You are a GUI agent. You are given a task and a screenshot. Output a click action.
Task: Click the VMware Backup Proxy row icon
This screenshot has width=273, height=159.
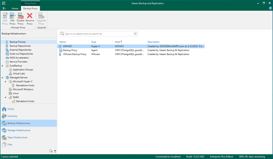click(x=60, y=54)
